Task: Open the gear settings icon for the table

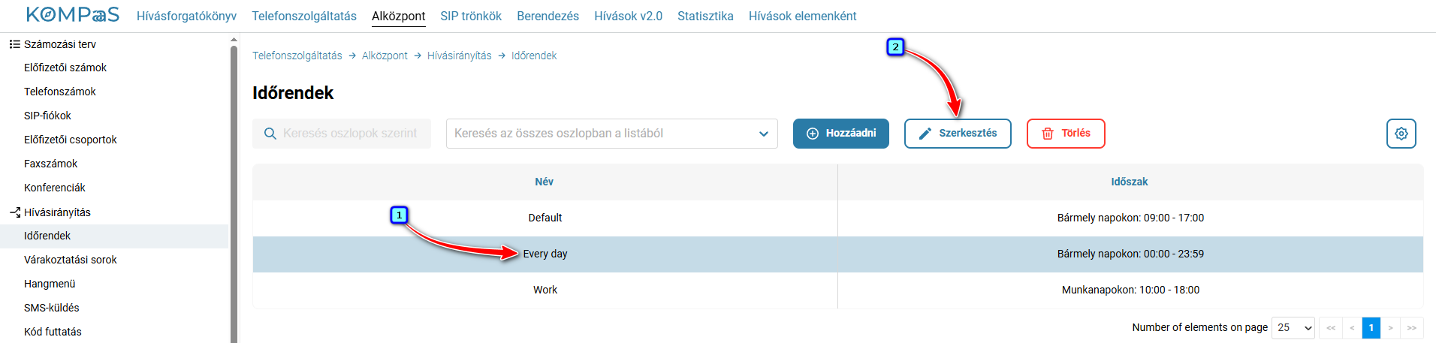Action: tap(1401, 134)
